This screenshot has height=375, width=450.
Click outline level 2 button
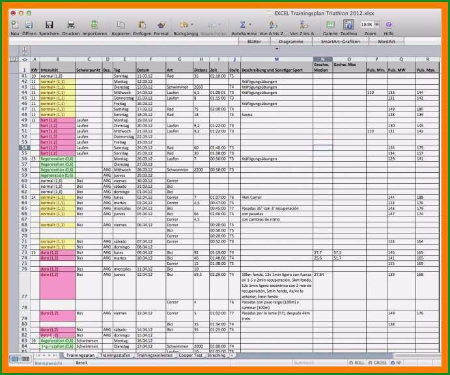click(24, 53)
